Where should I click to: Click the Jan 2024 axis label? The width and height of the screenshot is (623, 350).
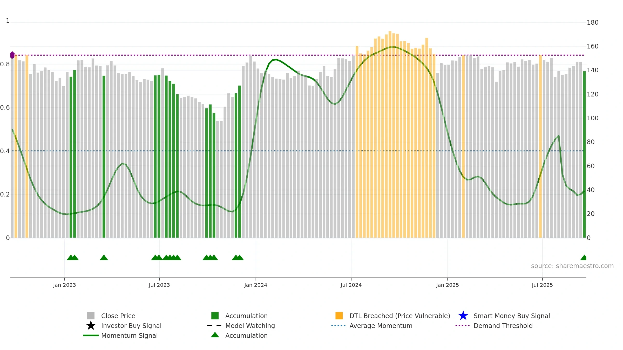[x=256, y=285]
